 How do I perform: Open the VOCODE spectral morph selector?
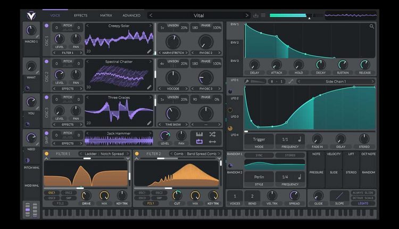point(173,88)
